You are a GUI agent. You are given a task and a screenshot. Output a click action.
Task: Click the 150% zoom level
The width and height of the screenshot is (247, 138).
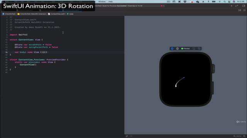[x=239, y=136]
